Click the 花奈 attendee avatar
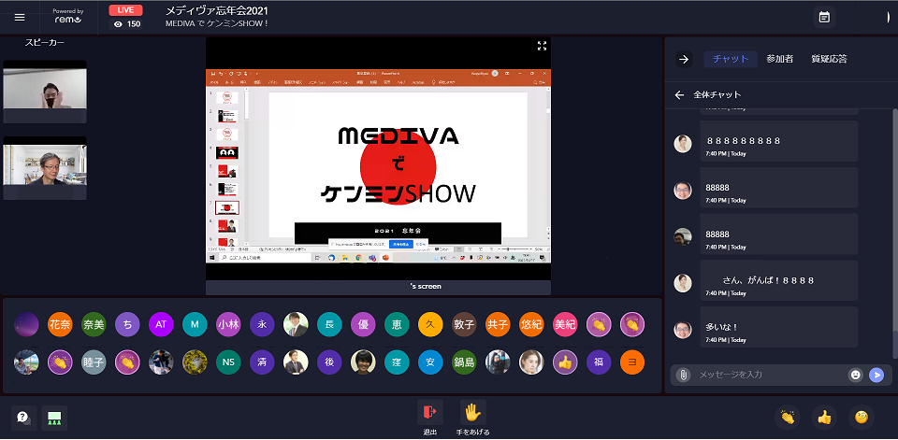Viewport: 898px width, 440px height. point(60,324)
